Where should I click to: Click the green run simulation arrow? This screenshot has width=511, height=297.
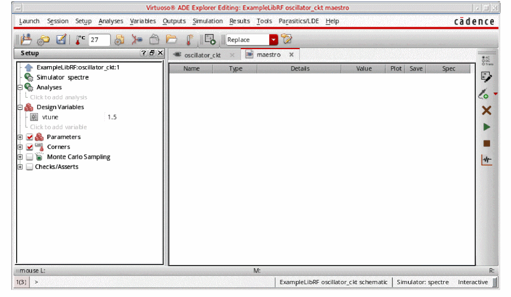(486, 127)
